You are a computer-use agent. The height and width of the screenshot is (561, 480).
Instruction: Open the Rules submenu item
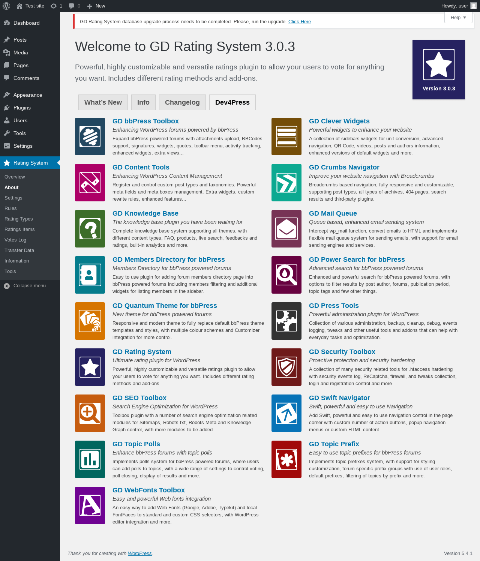30,208
